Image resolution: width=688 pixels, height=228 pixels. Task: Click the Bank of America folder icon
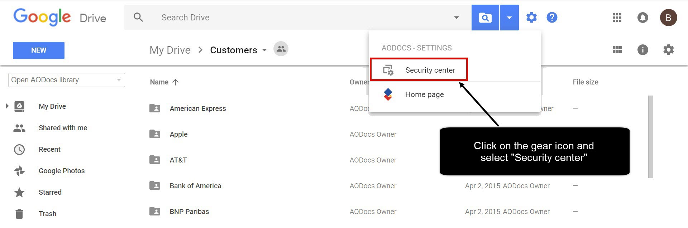155,185
